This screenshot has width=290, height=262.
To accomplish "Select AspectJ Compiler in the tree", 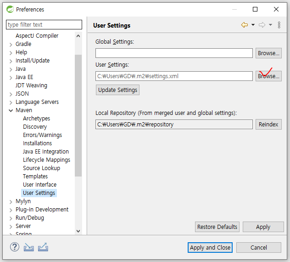I will click(37, 35).
